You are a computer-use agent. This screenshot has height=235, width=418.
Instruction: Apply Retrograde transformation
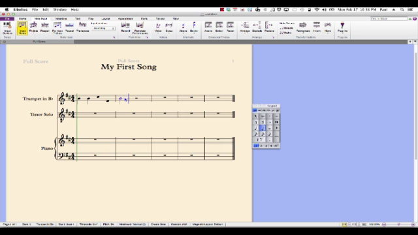point(303,27)
